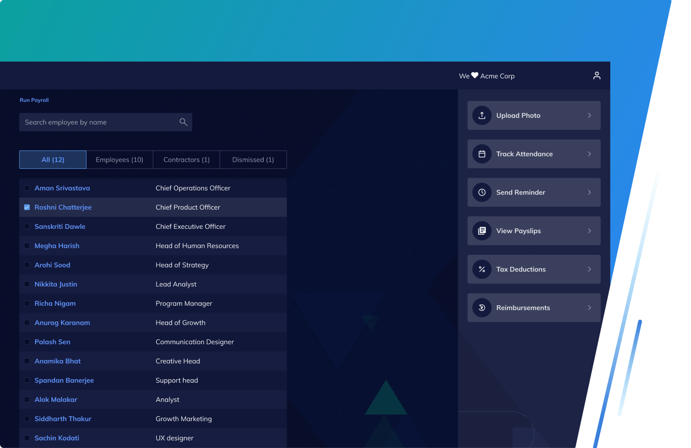Click the Tax Deductions button label
The image size is (691, 448).
521,269
